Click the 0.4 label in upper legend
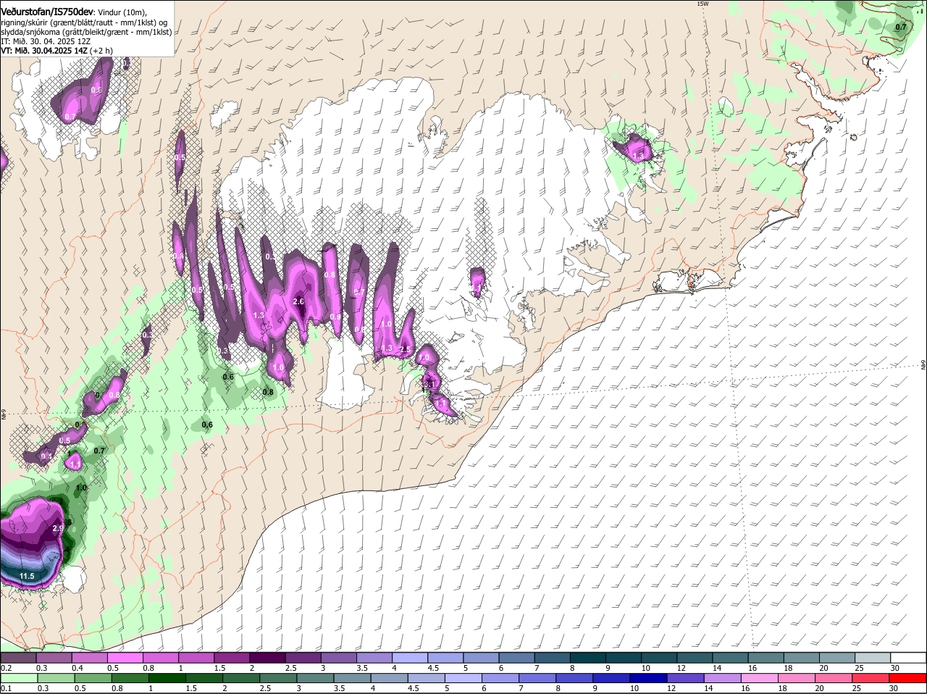The height and width of the screenshot is (694, 927). [x=77, y=668]
